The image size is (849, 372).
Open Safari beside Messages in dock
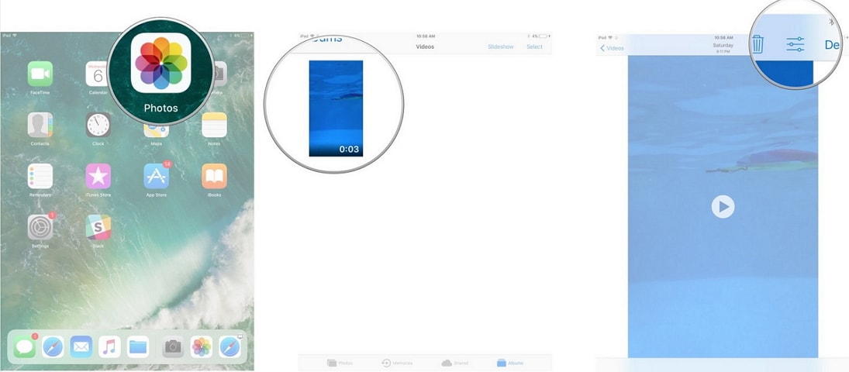pyautogui.click(x=53, y=346)
